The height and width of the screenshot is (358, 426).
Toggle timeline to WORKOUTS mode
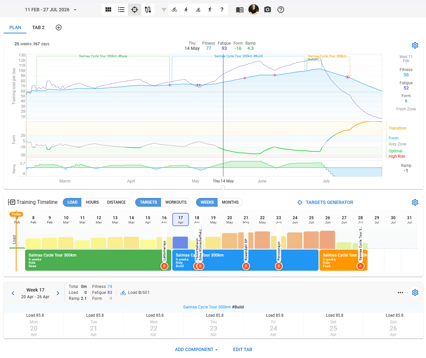(176, 202)
